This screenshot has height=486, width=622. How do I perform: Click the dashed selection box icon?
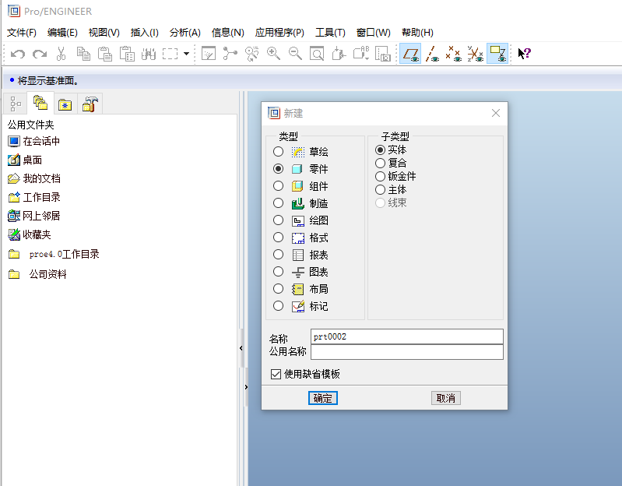tap(170, 54)
